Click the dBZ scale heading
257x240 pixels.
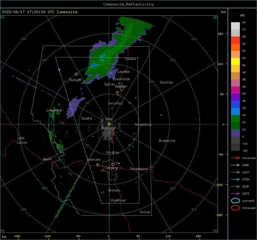(242, 15)
